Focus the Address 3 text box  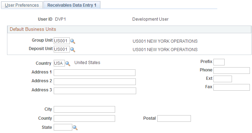pyautogui.click(x=95, y=91)
